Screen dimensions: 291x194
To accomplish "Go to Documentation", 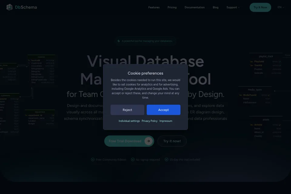I will click(x=195, y=7).
